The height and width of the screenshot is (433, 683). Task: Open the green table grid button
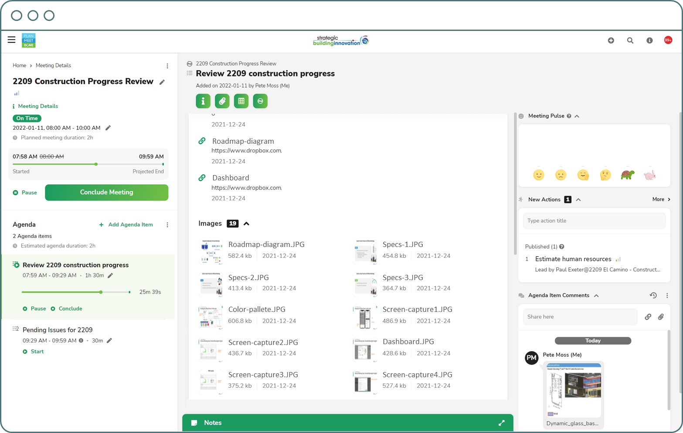241,101
